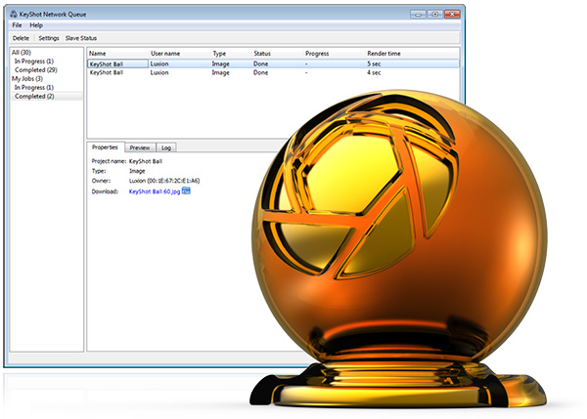Sort by the Status column header

click(x=262, y=54)
